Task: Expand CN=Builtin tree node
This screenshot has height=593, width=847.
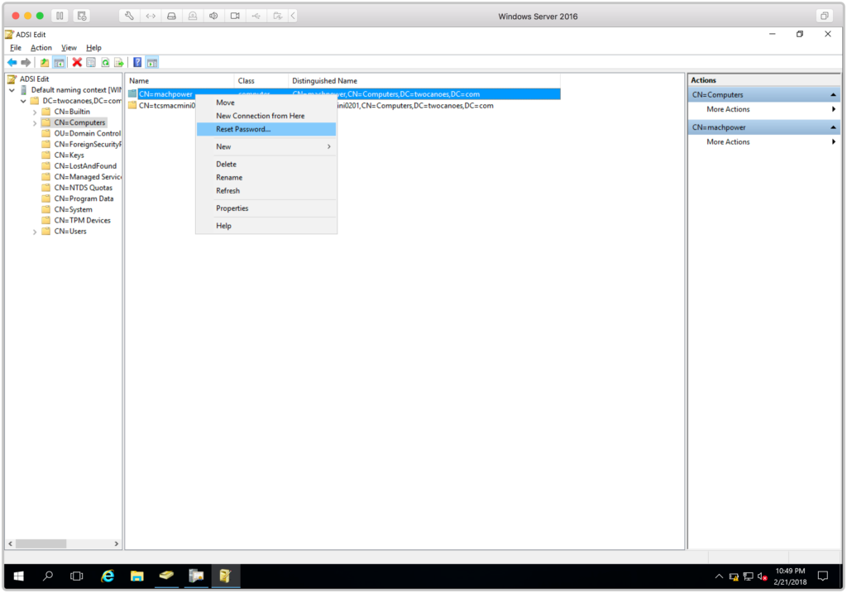Action: [35, 112]
